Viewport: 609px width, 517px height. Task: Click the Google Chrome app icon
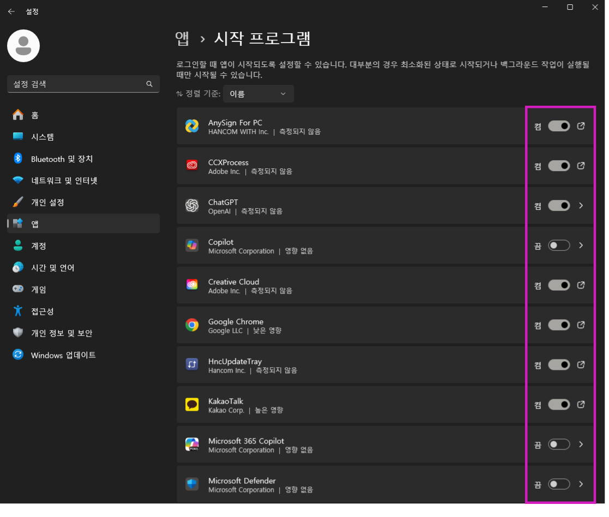click(192, 325)
